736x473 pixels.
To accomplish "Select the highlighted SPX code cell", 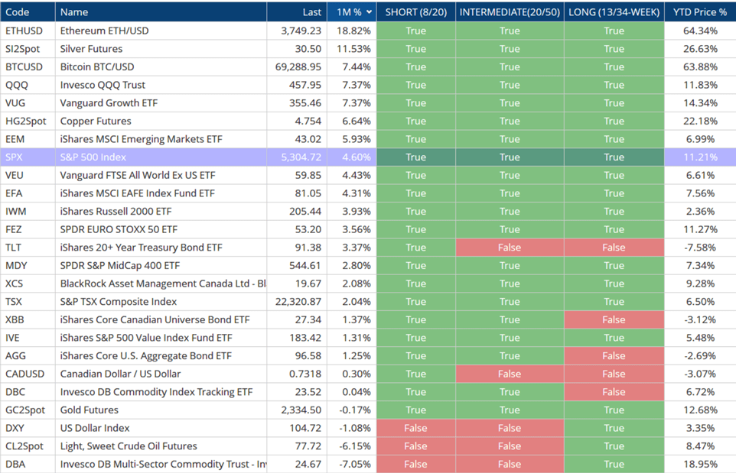I will tap(15, 157).
